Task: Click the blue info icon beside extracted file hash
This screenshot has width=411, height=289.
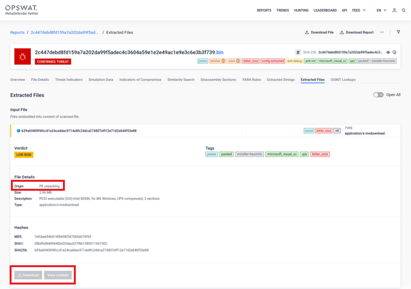Action: [x=19, y=130]
